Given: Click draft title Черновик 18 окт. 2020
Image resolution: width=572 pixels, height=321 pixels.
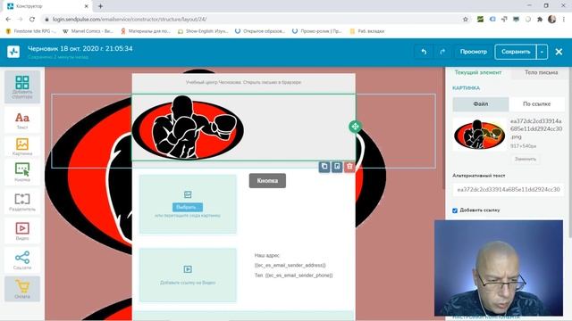Looking at the screenshot, I should (x=80, y=49).
